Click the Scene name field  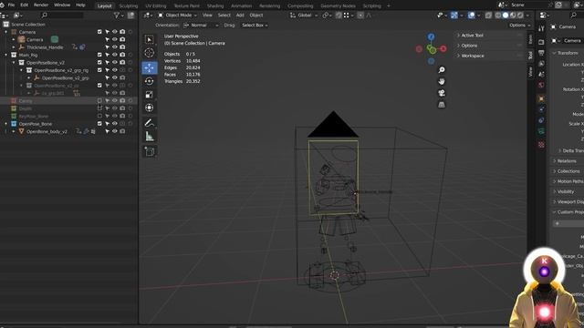[528, 5]
